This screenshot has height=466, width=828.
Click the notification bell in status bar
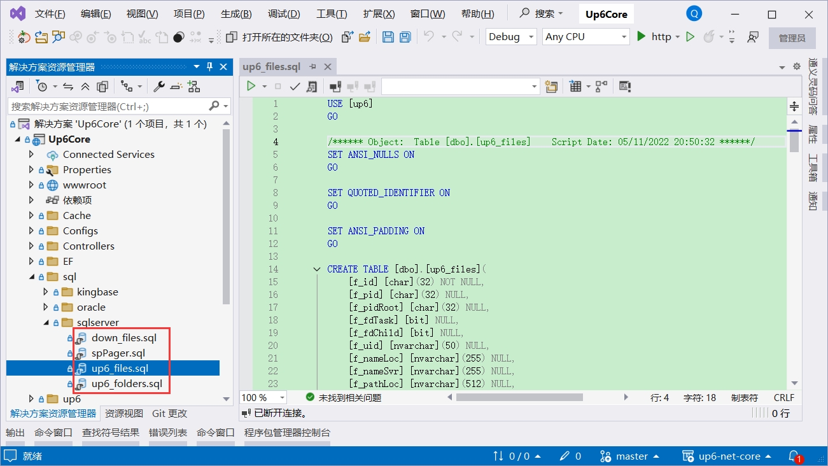pyautogui.click(x=794, y=456)
